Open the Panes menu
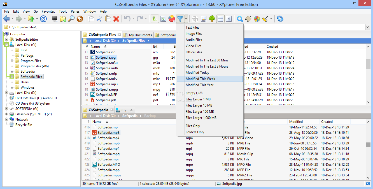373x189 pixels. [x=75, y=11]
